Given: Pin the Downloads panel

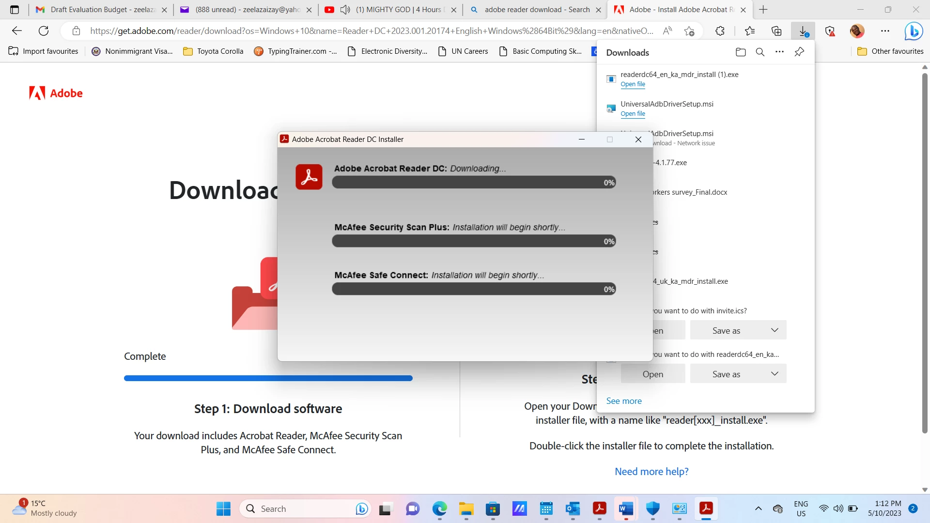Looking at the screenshot, I should click(x=799, y=52).
